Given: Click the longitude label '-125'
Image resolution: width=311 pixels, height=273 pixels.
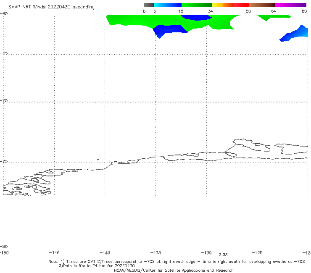Looking at the screenshot, I should pyautogui.click(x=257, y=252).
